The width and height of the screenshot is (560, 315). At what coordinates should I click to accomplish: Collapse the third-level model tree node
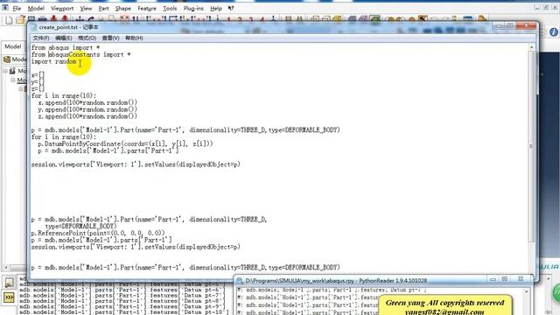coord(21,88)
